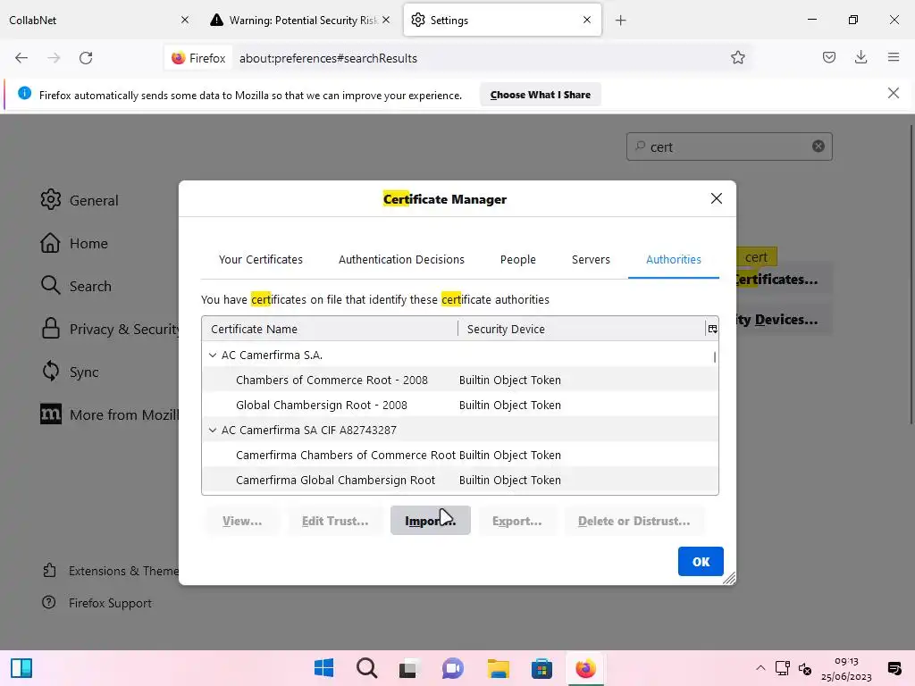
Task: Open the Search settings category
Action: tap(76, 286)
